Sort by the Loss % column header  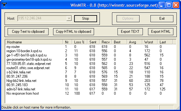80,42
